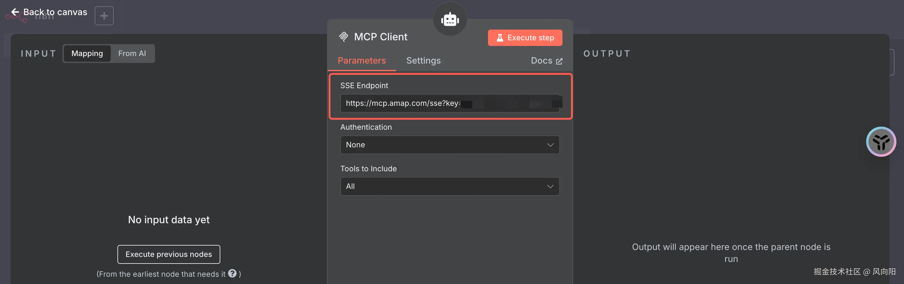Switch to the Settings tab
Viewport: 904px width, 284px height.
point(423,60)
